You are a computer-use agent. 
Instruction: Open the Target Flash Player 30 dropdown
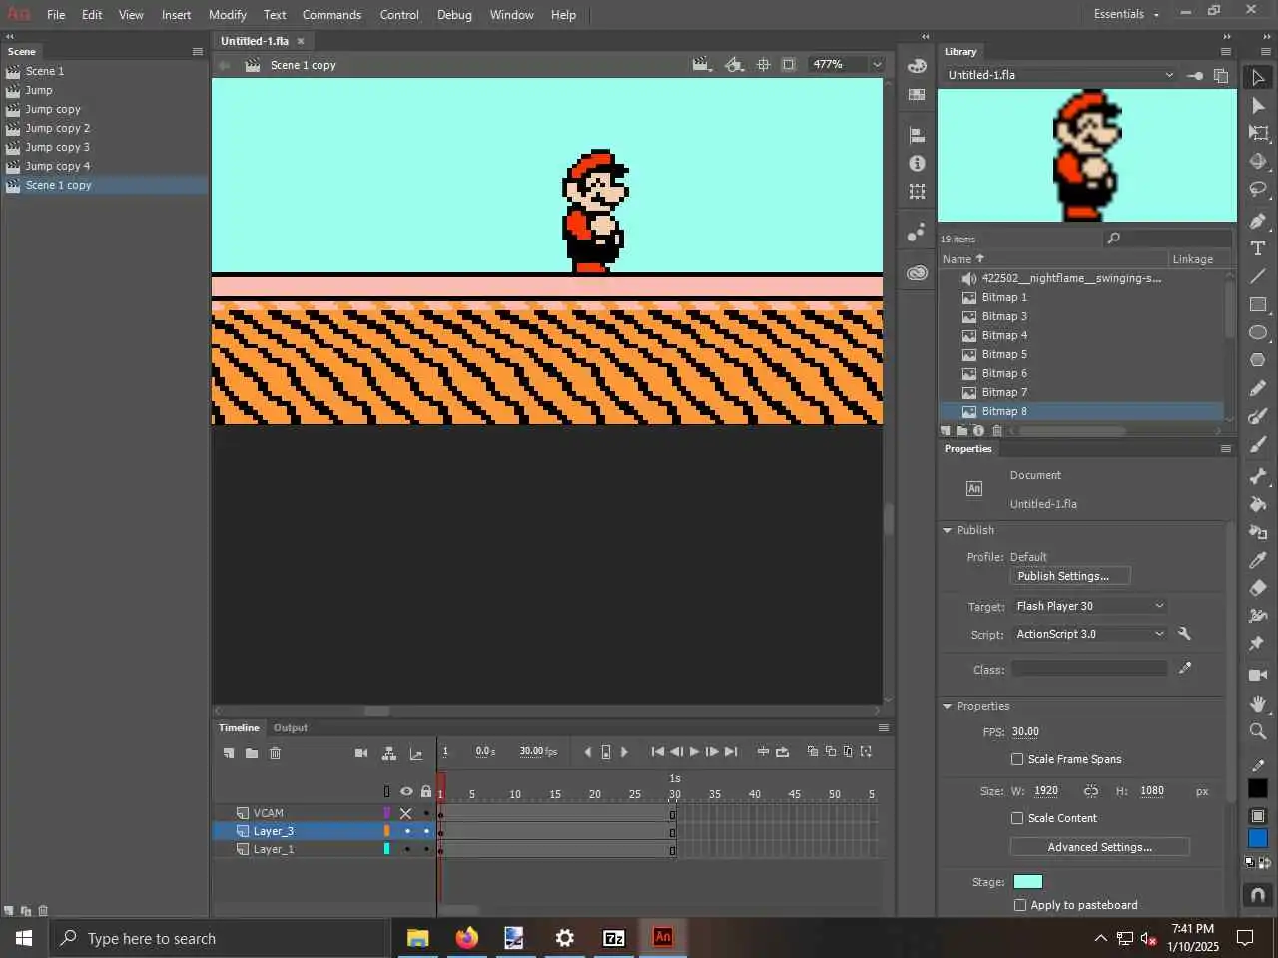[1089, 606]
